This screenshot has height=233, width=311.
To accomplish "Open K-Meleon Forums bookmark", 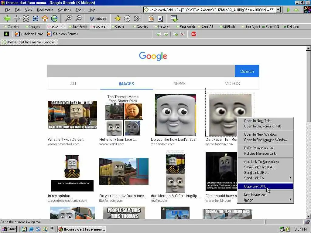I will (63, 34).
